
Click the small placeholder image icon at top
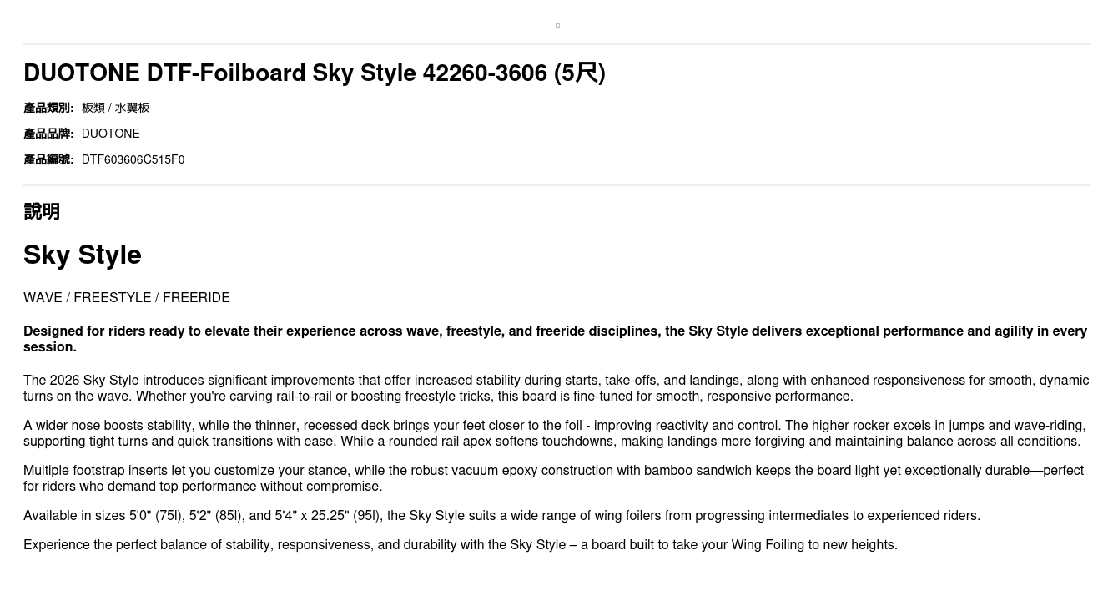[557, 26]
